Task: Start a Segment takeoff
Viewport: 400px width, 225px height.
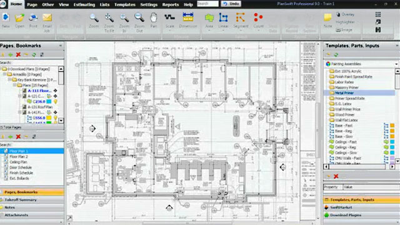Action: coord(241,20)
